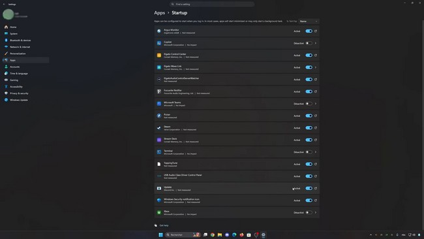
Task: Click the Steam app icon
Action: tap(159, 128)
